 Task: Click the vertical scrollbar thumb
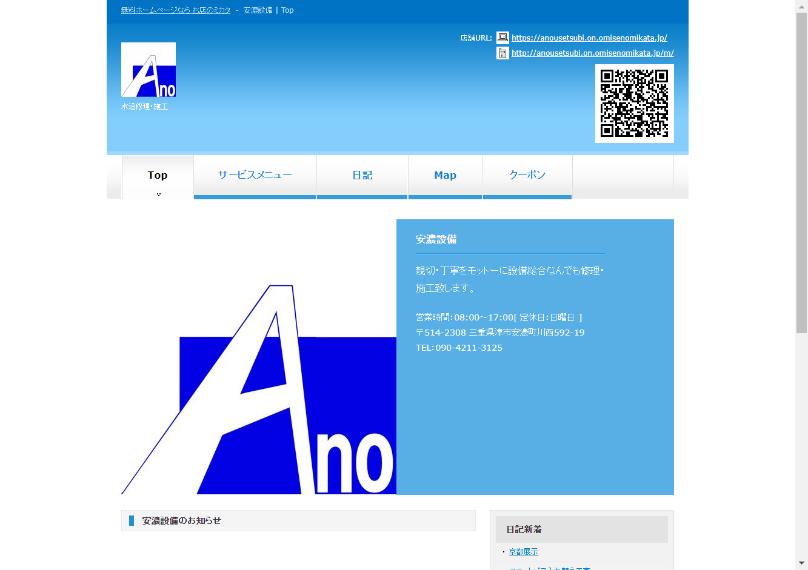(x=801, y=173)
